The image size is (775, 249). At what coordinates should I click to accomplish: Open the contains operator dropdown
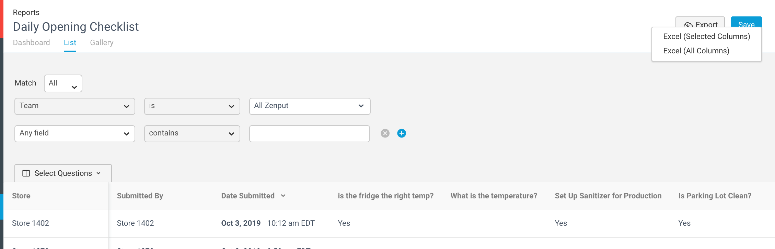click(x=192, y=134)
